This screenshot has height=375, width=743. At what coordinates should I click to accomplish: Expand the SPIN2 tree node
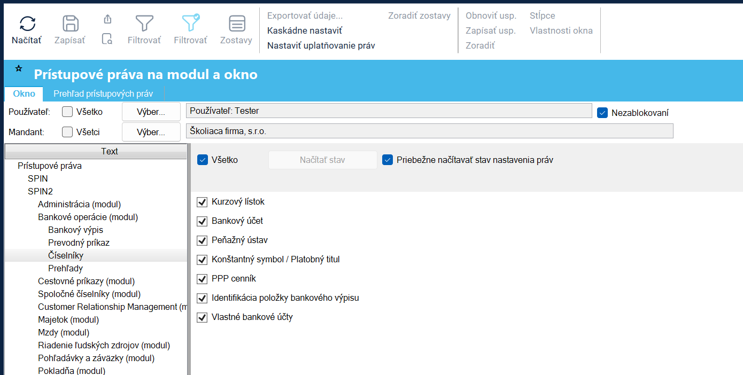[40, 191]
